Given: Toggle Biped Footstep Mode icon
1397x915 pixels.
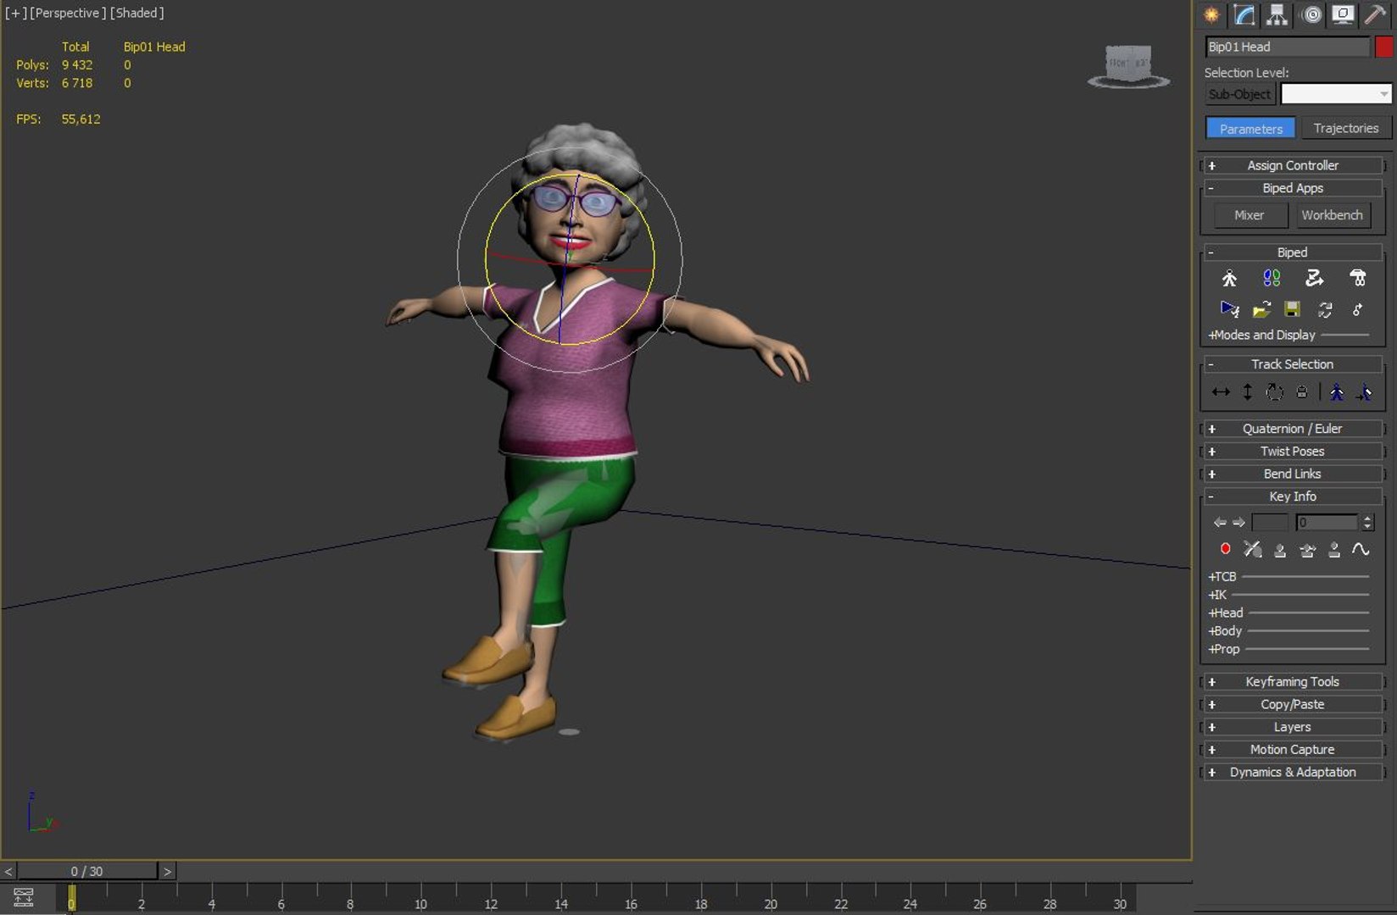Looking at the screenshot, I should [x=1272, y=278].
